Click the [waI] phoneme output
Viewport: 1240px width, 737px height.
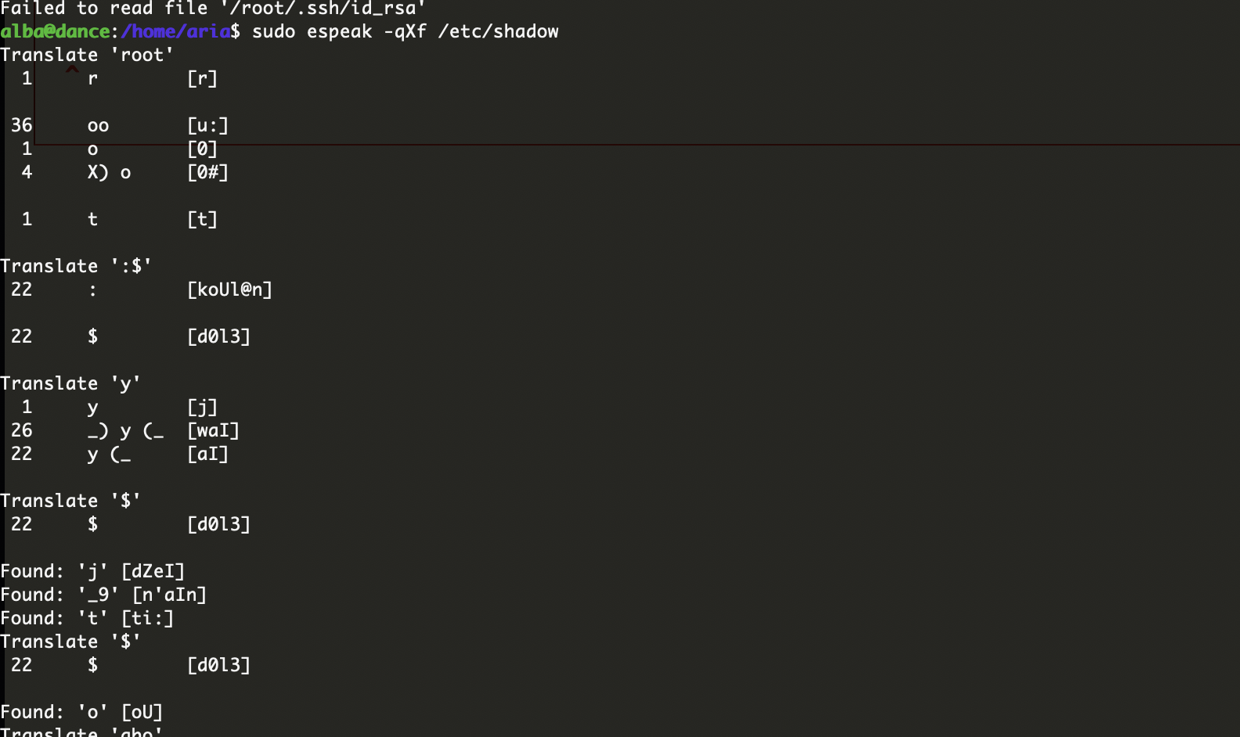pyautogui.click(x=213, y=430)
